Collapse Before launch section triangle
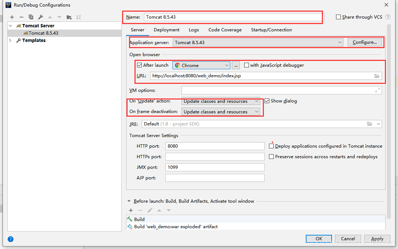 point(129,201)
